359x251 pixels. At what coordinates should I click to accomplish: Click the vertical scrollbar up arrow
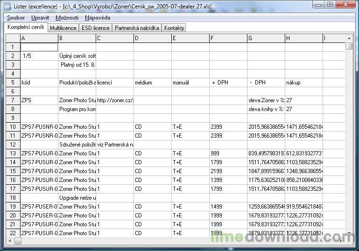pos(349,37)
